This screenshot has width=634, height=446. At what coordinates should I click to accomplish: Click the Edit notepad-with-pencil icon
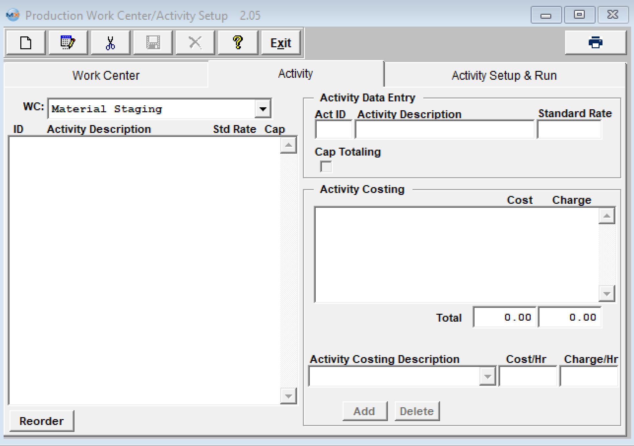pyautogui.click(x=68, y=43)
